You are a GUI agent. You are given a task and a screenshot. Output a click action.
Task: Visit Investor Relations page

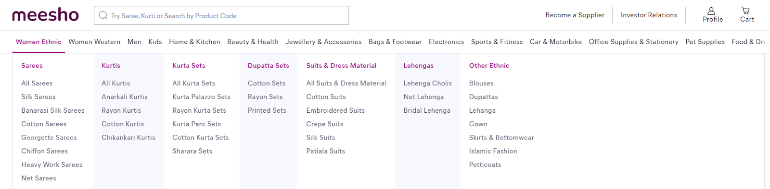point(649,15)
